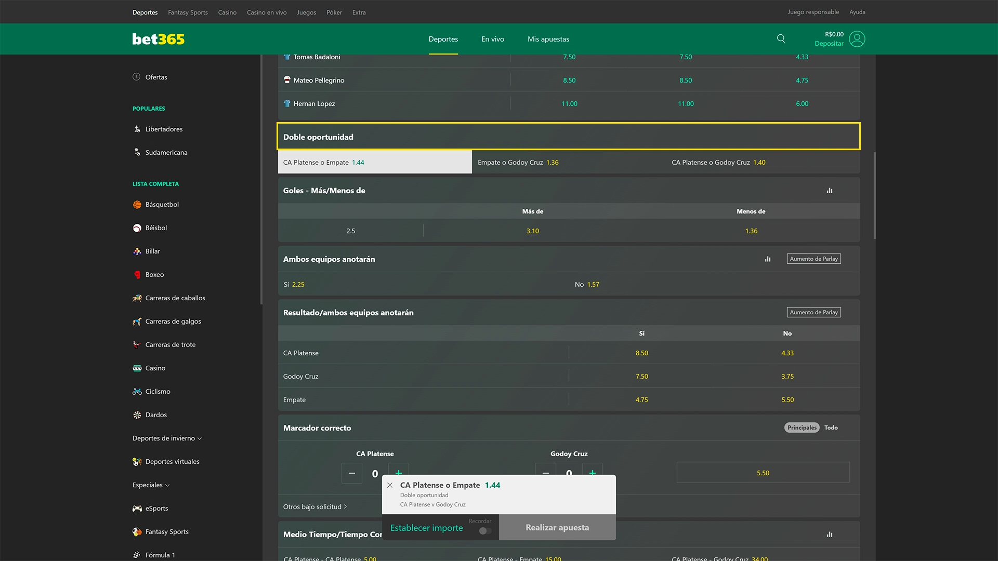The height and width of the screenshot is (561, 998).
Task: Open eSports category
Action: 156,508
